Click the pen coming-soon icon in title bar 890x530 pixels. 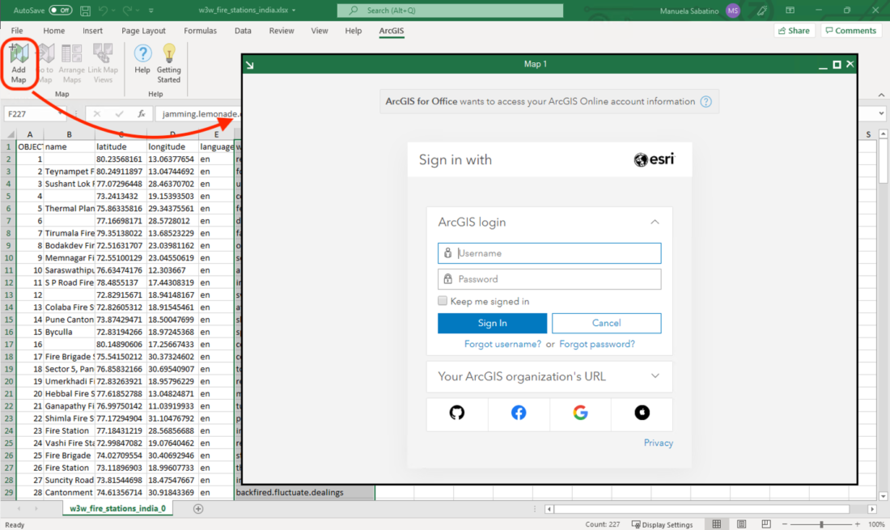pos(761,11)
